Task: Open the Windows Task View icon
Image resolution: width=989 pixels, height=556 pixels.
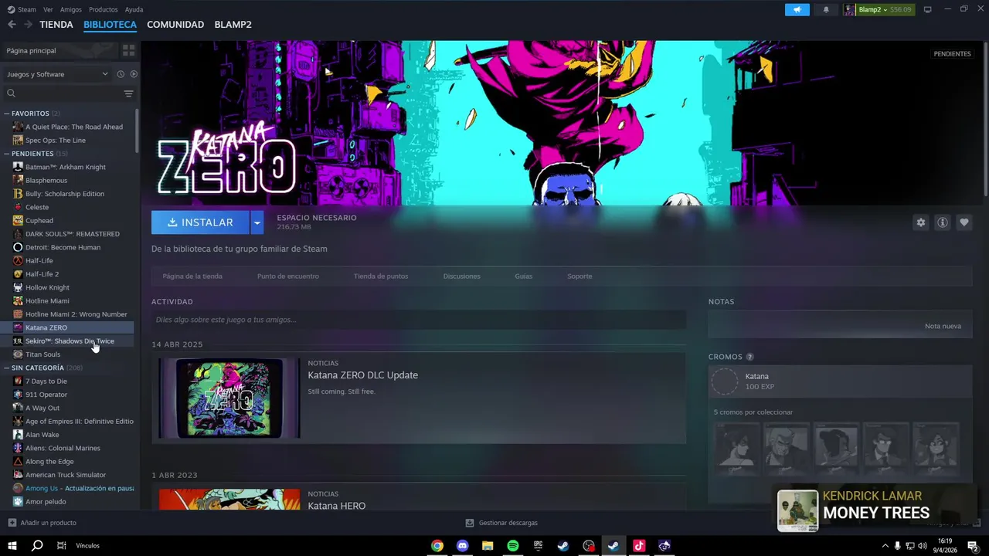Action: (61, 546)
